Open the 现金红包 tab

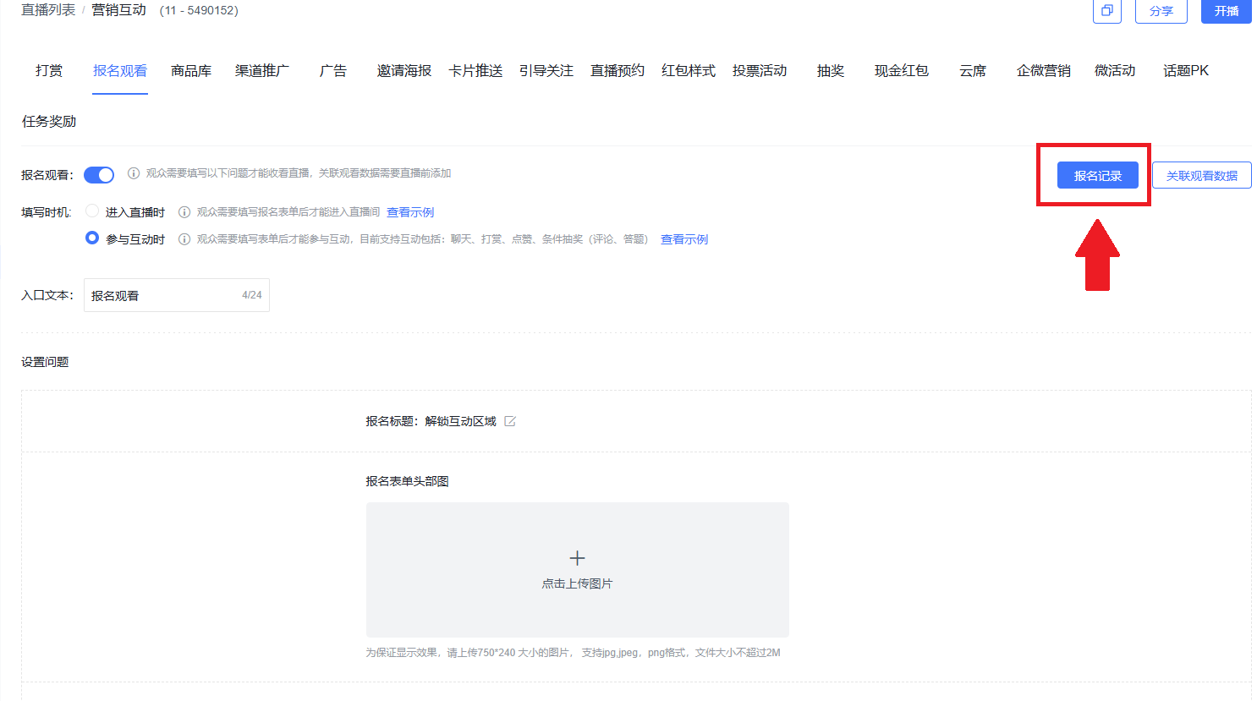tap(902, 71)
